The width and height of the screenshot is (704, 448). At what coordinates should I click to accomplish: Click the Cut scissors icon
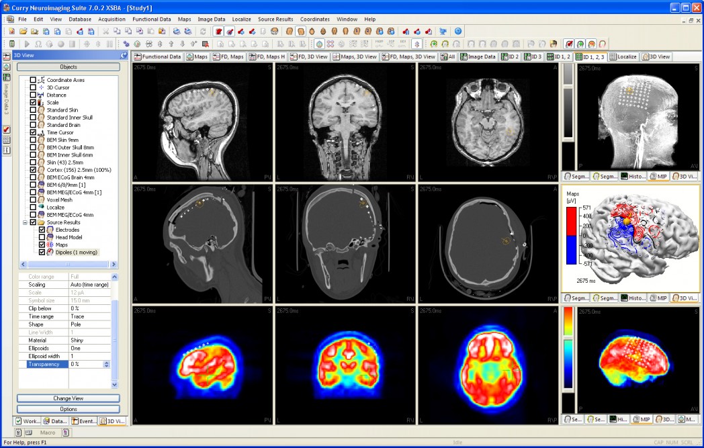point(105,32)
